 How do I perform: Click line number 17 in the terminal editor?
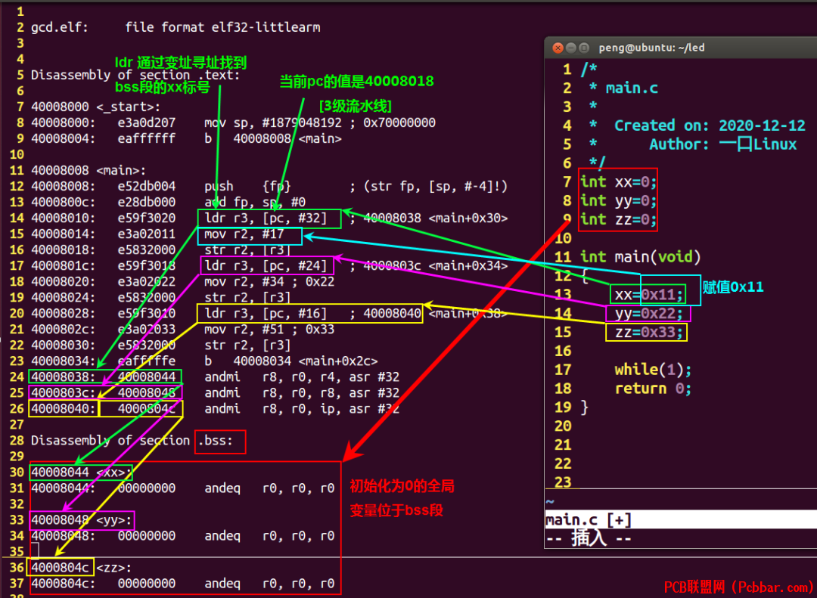[564, 370]
